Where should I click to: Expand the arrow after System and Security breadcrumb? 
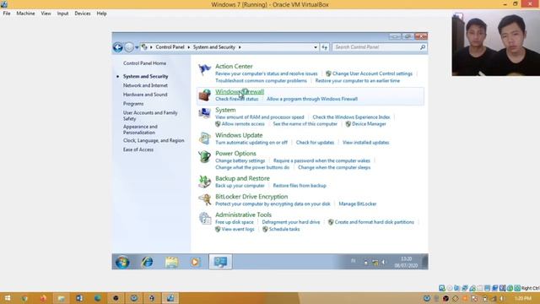tap(240, 47)
